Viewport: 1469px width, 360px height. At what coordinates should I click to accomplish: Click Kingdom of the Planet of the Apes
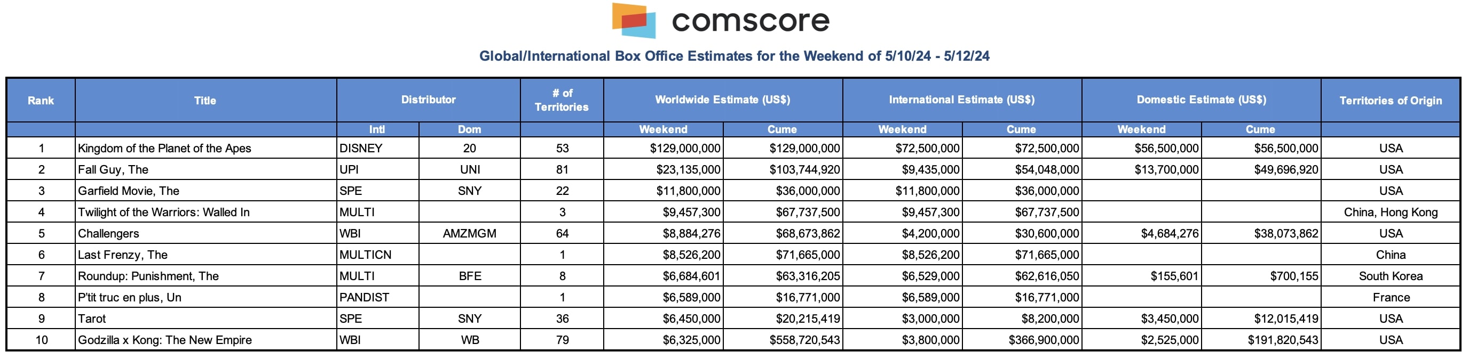click(x=164, y=149)
